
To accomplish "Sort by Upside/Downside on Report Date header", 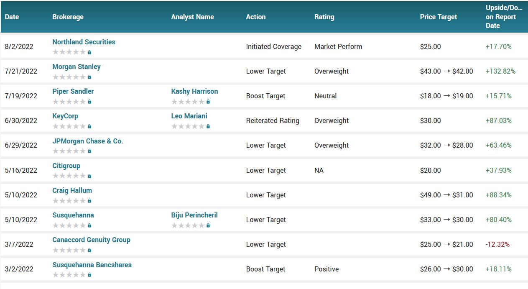I will (504, 17).
